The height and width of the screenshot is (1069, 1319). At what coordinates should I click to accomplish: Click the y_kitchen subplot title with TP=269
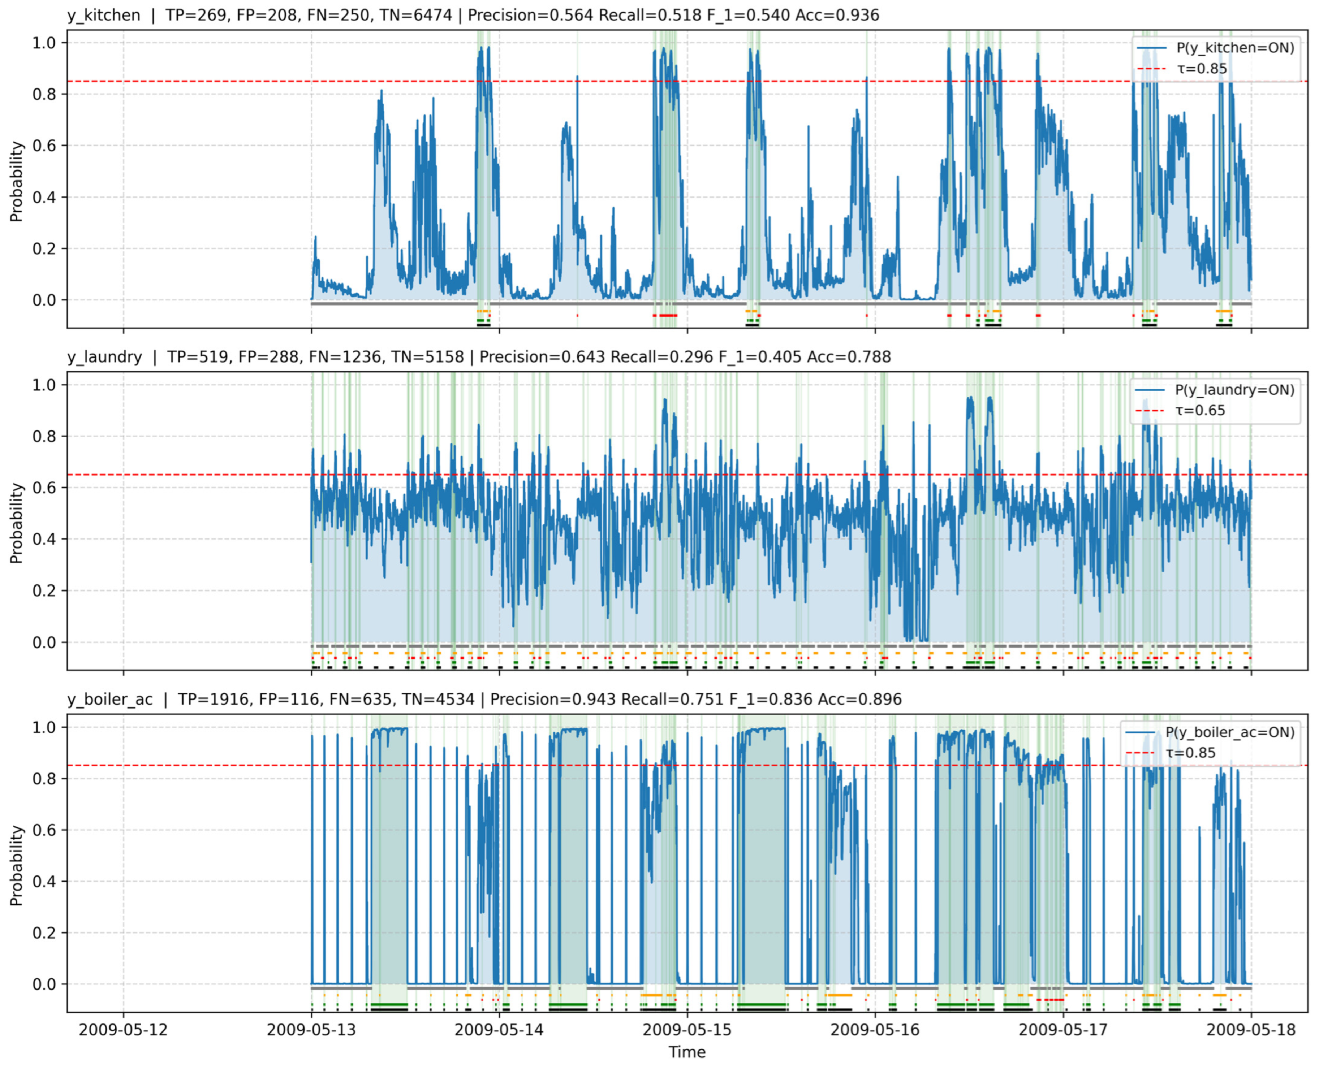point(473,15)
